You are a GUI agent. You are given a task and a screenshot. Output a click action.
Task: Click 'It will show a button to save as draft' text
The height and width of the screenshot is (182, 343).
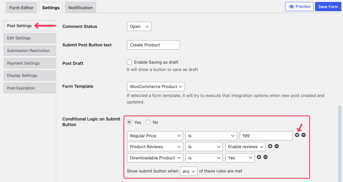click(x=162, y=69)
